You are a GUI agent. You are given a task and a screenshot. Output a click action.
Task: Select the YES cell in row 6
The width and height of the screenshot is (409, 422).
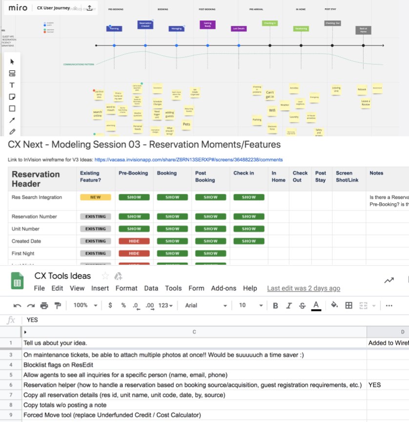388,385
